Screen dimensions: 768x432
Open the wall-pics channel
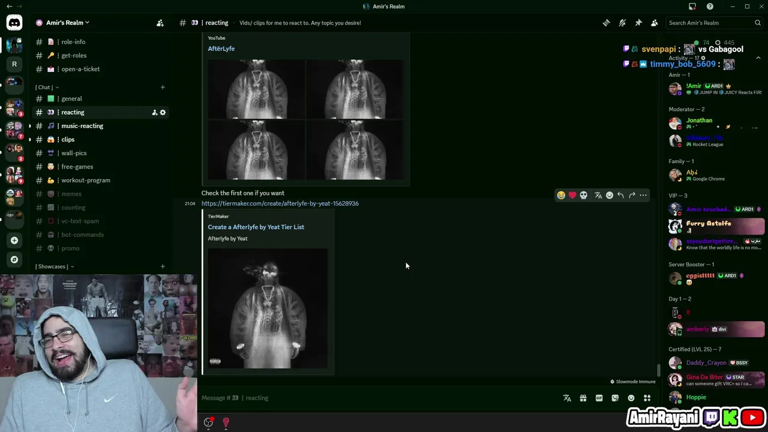[100, 153]
